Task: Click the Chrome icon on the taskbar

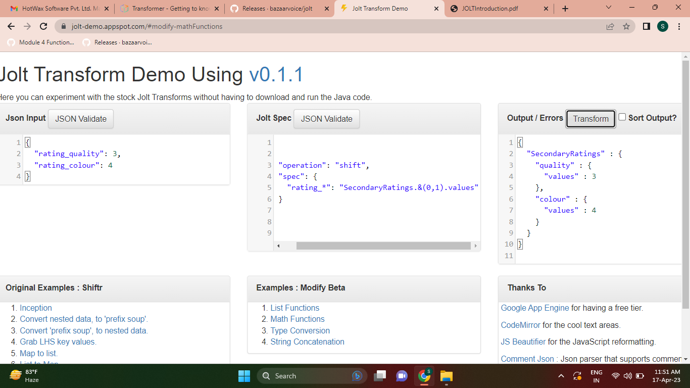Action: point(424,376)
